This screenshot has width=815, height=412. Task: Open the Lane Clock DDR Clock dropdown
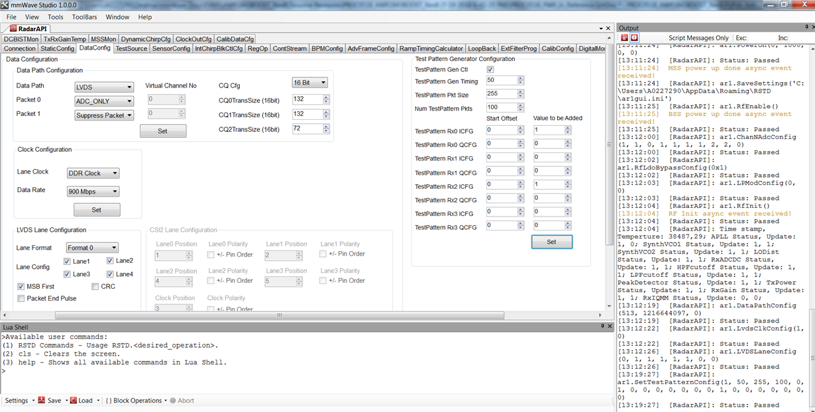click(93, 173)
